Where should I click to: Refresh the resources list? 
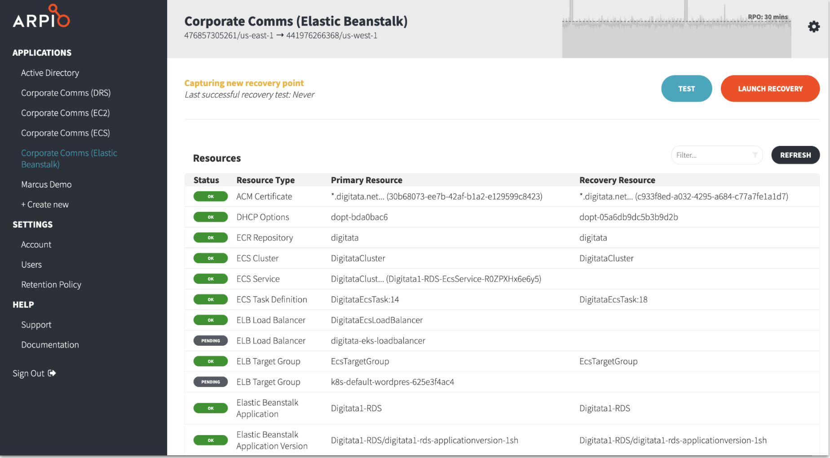click(x=795, y=155)
